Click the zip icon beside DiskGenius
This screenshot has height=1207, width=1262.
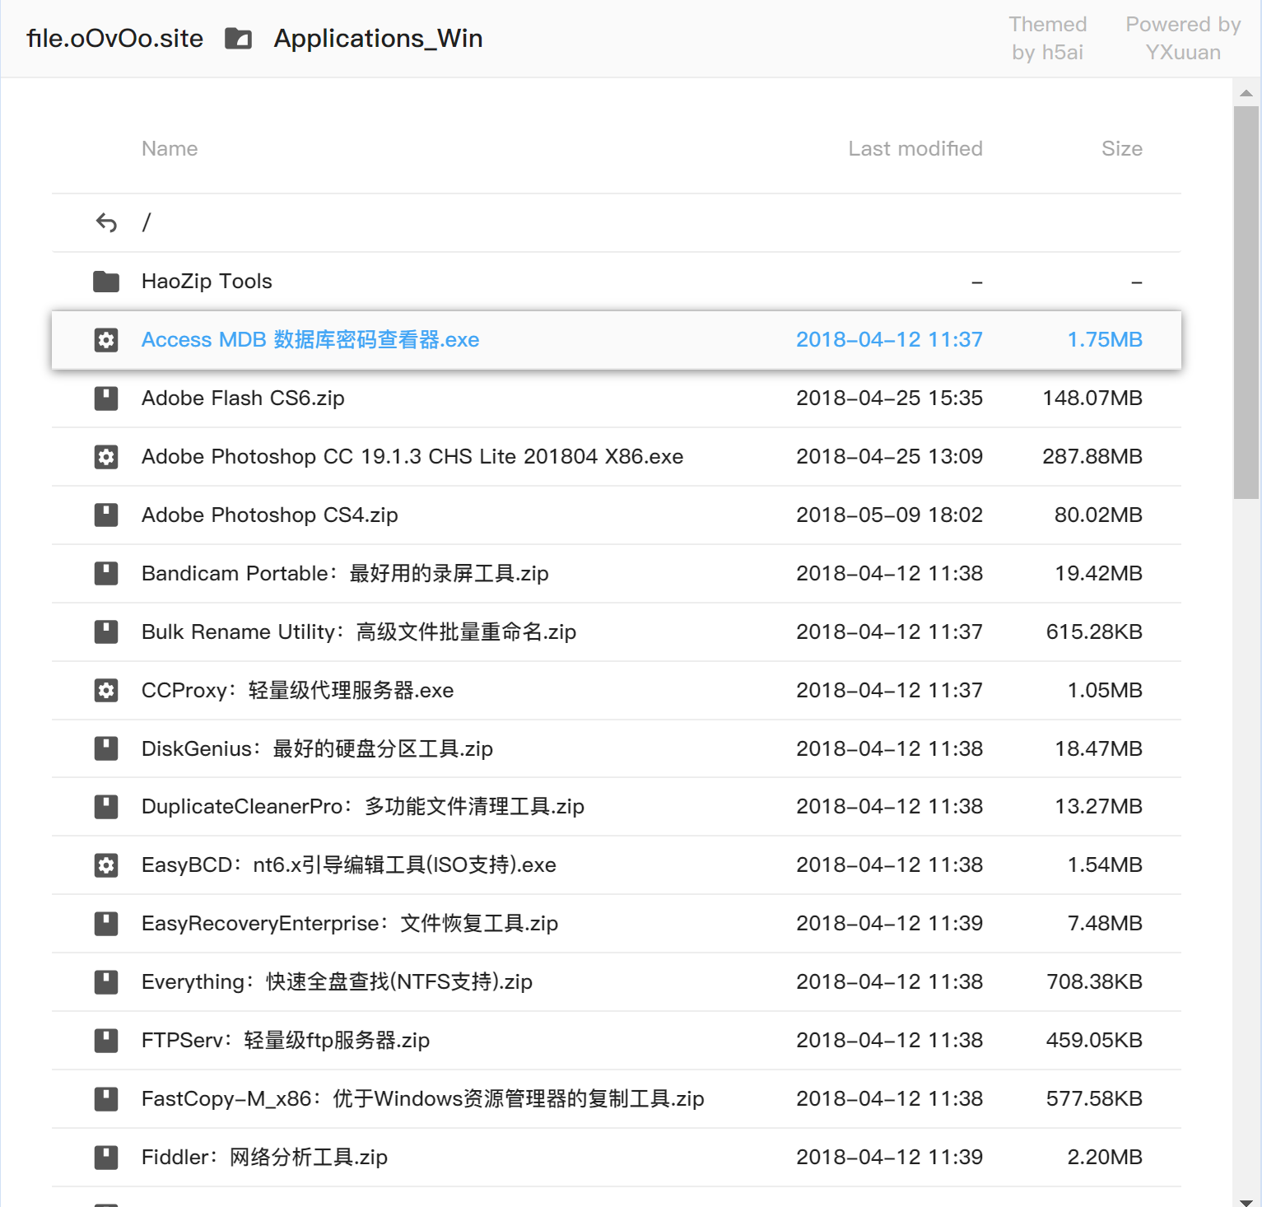(x=106, y=748)
